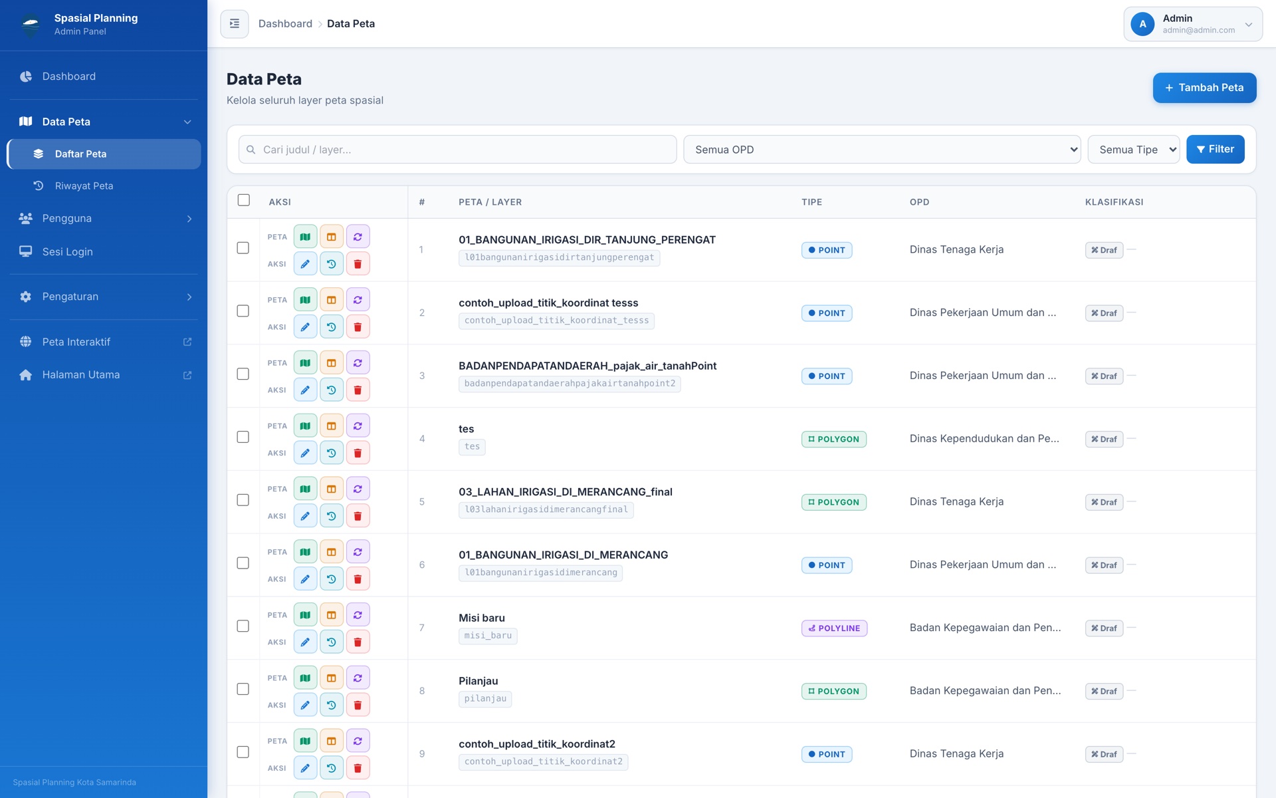
Task: Click the purple sync icon for 01_BANGUNAN_IRIGASI_DIR_TANJUNG_PERENGAT
Action: coord(358,237)
